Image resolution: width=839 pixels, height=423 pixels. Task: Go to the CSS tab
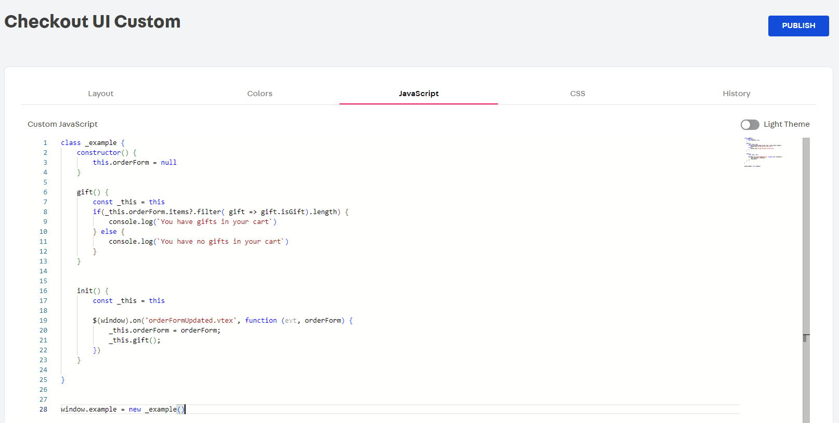click(x=577, y=94)
